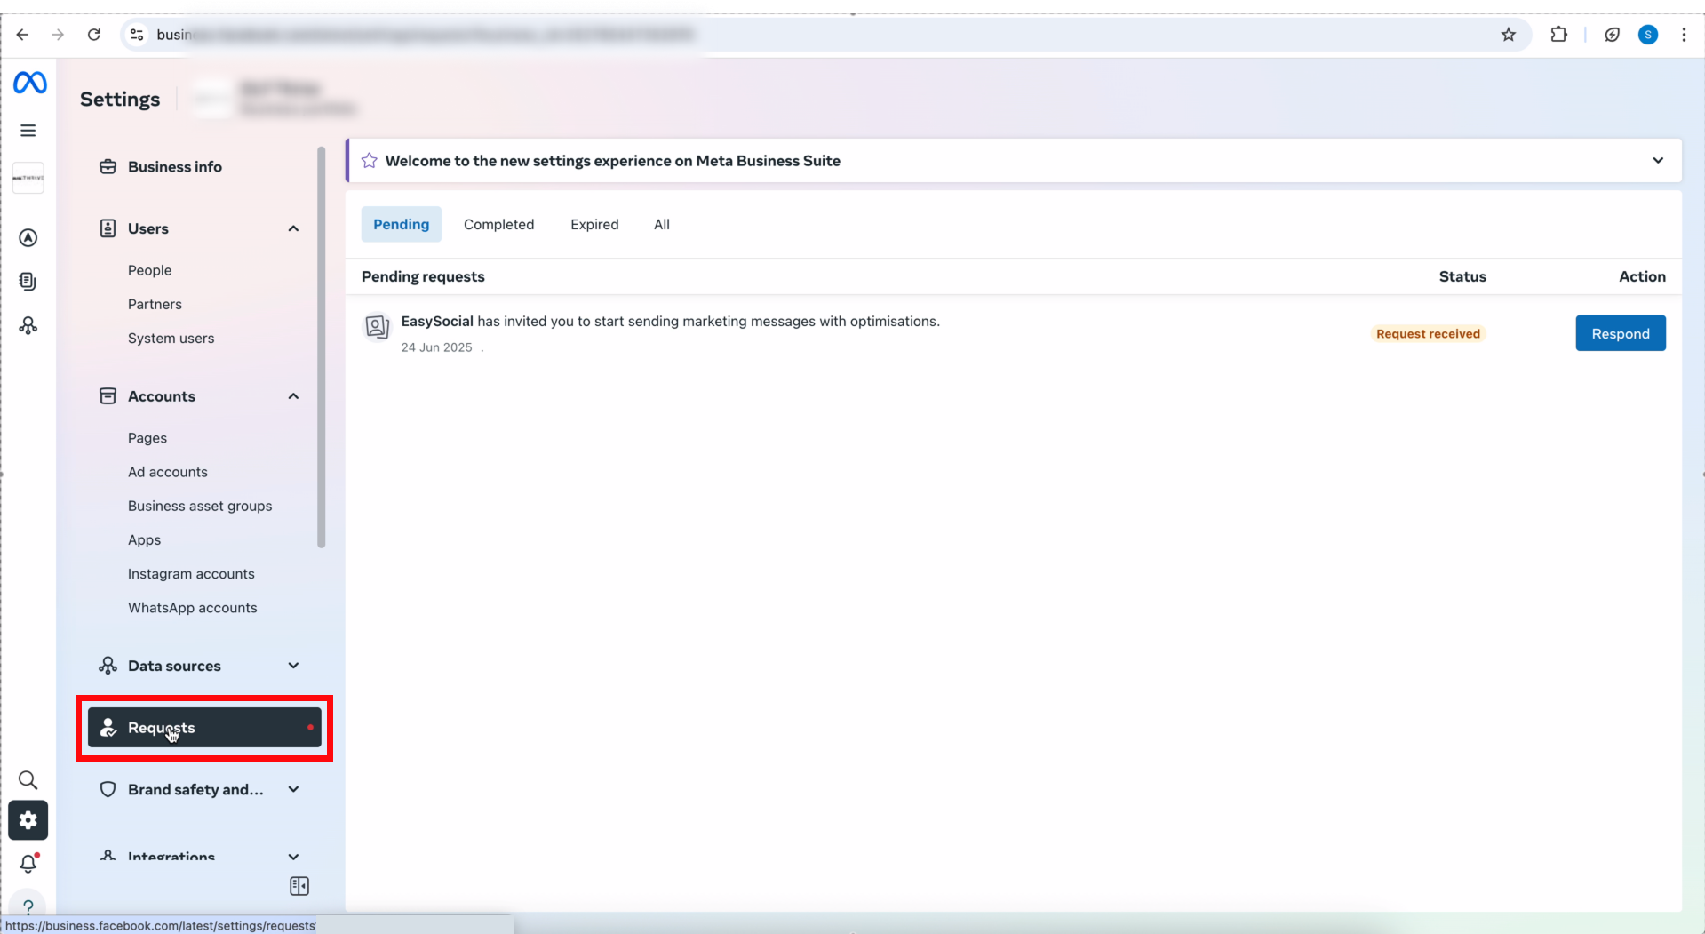Click the EasySocial request contact icon
The width and height of the screenshot is (1705, 934).
(x=378, y=327)
